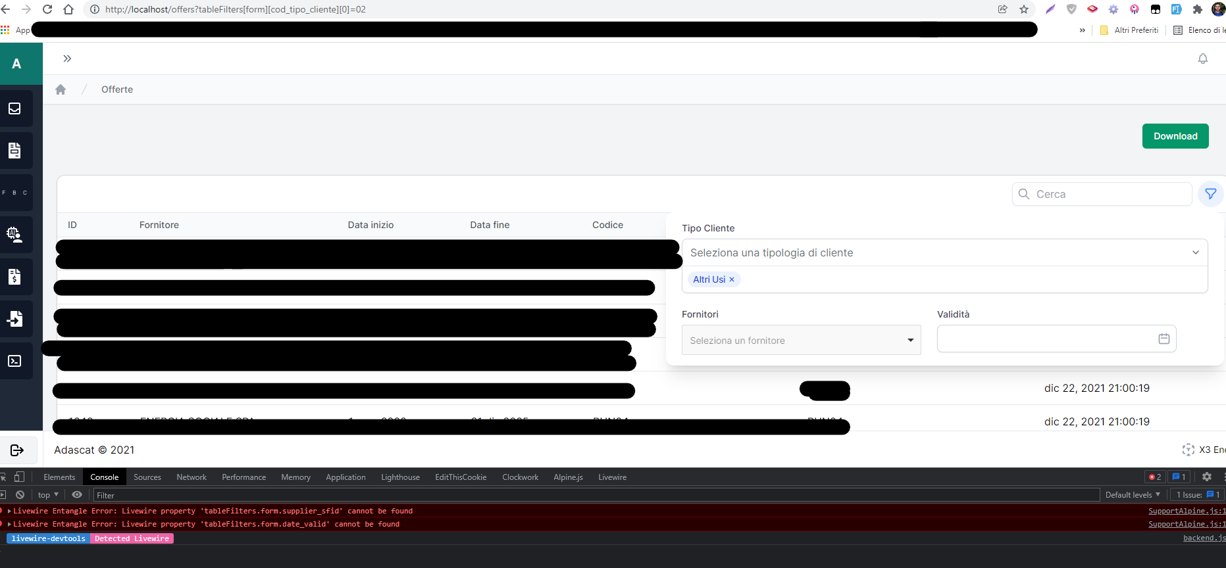Reload the page in browser
Viewport: 1226px width, 568px height.
click(47, 9)
